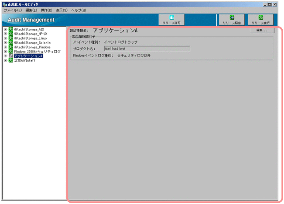This screenshot has width=284, height=204.
Task: Select HitachiStorage_Linux in the tree
Action: (x=31, y=38)
